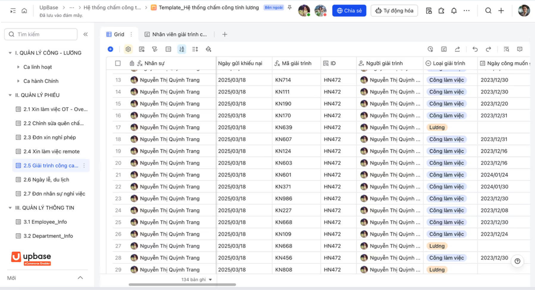This screenshot has height=290, width=535.
Task: Expand the Ca linh hoạt tree item
Action: [18, 67]
